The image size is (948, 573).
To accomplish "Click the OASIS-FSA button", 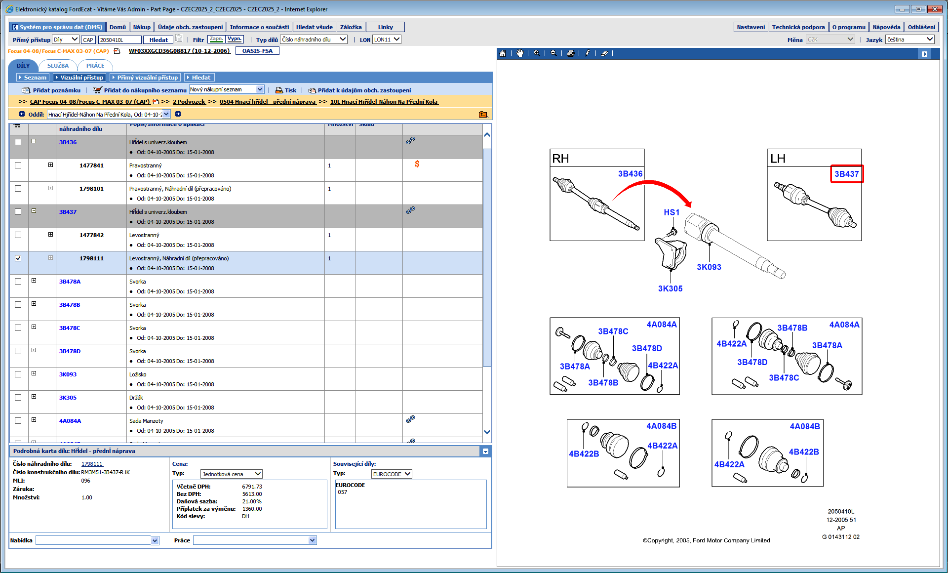I will click(257, 51).
